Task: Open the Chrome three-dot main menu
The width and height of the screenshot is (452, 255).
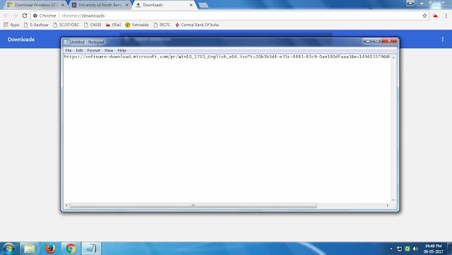Action: (446, 16)
